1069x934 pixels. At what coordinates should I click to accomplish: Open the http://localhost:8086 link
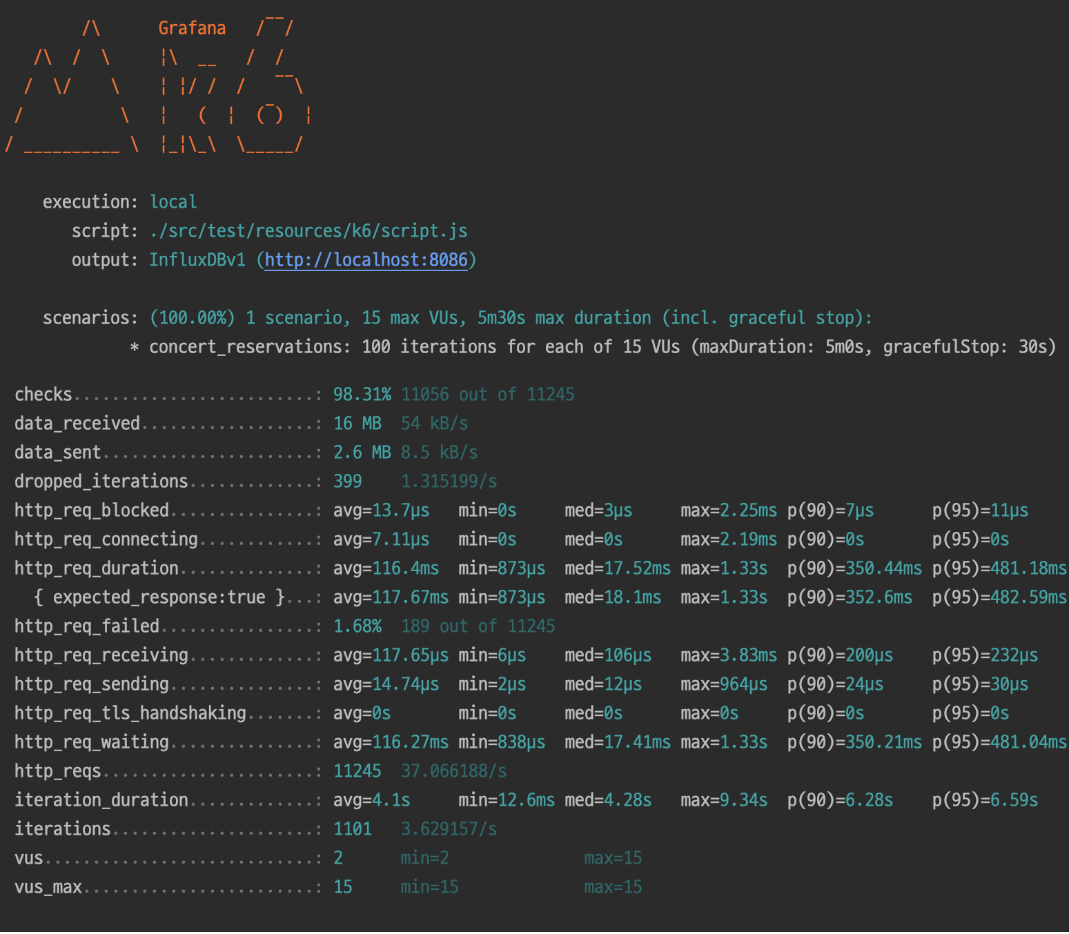click(x=366, y=260)
